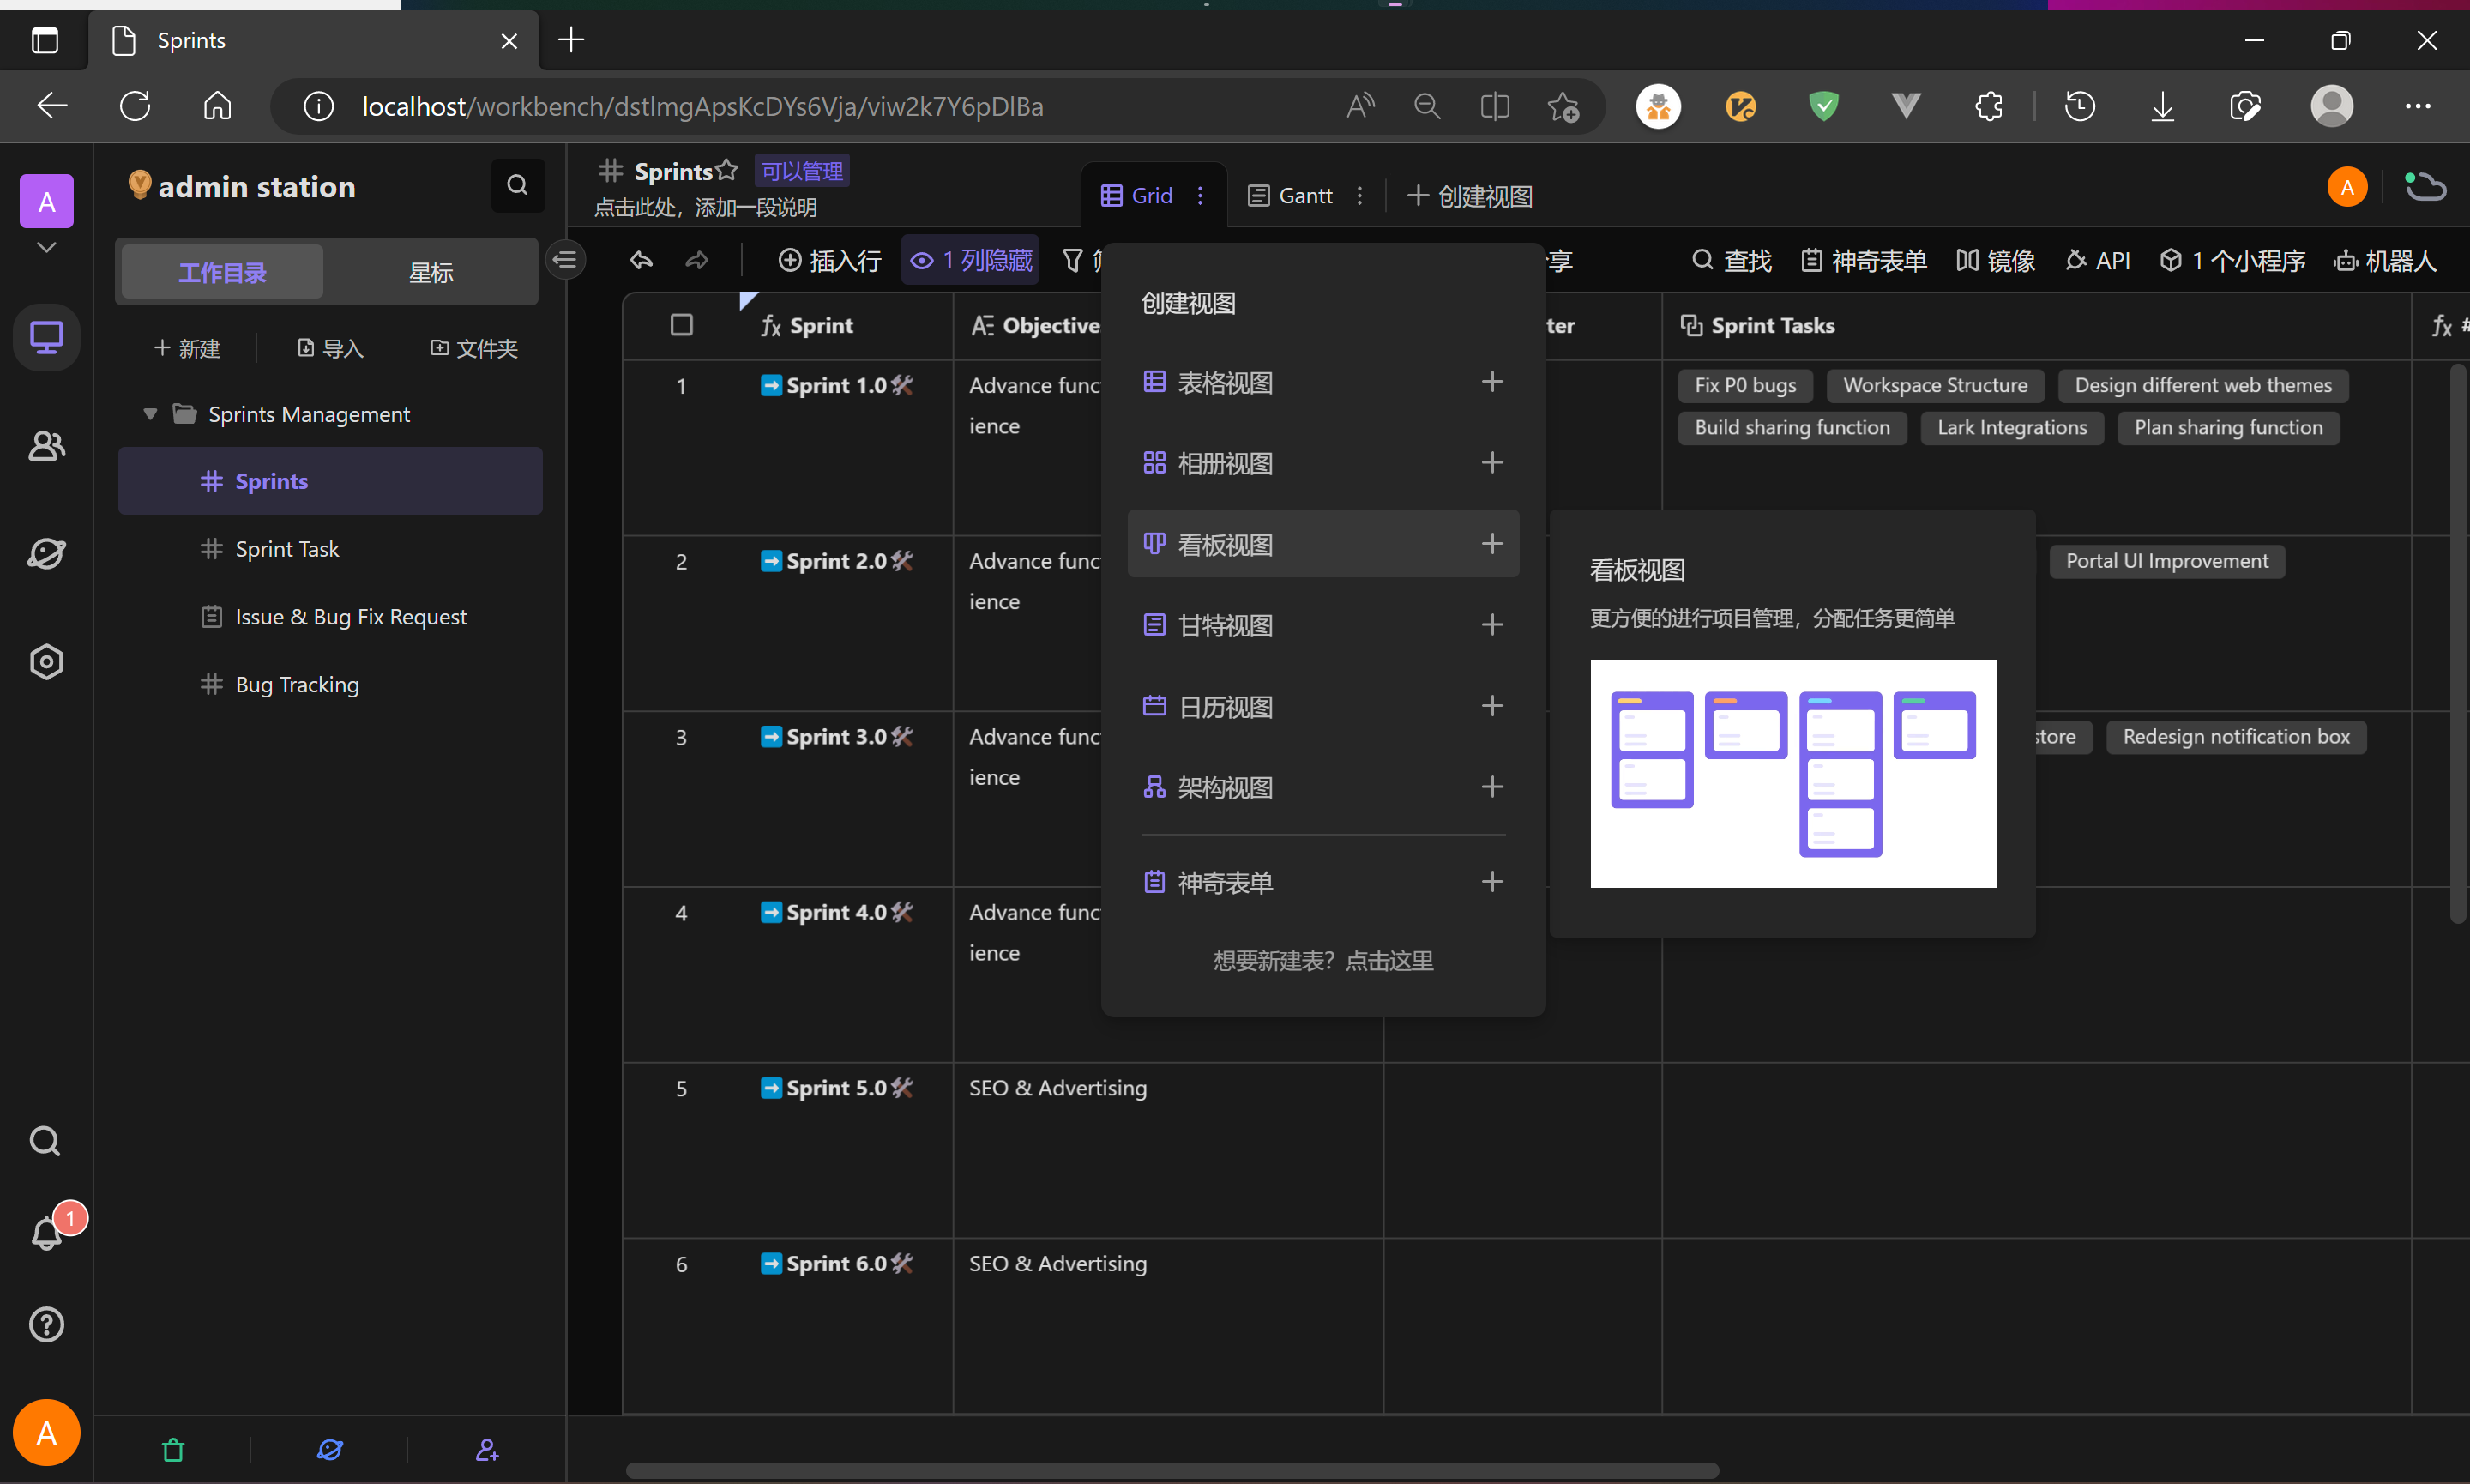
Task: Click the sidebar search magnifier icon
Action: point(517,185)
